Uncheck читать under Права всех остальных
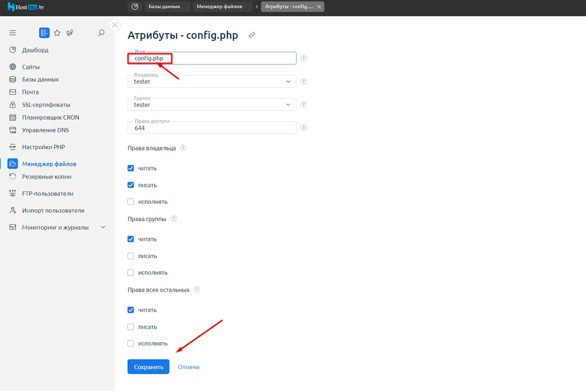The height and width of the screenshot is (391, 586). [x=131, y=310]
